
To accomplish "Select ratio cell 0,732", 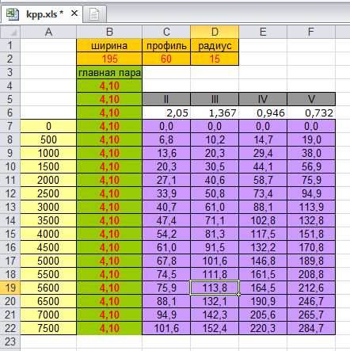I will tap(311, 113).
